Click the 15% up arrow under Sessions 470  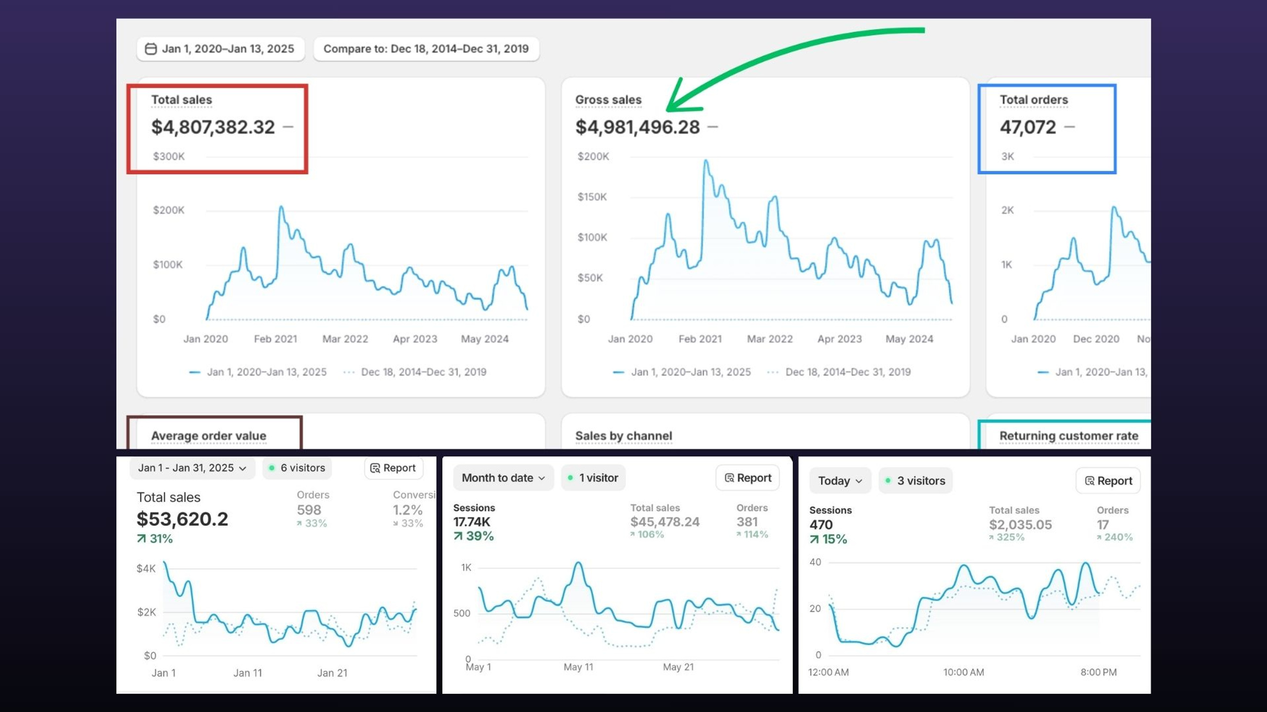(814, 539)
